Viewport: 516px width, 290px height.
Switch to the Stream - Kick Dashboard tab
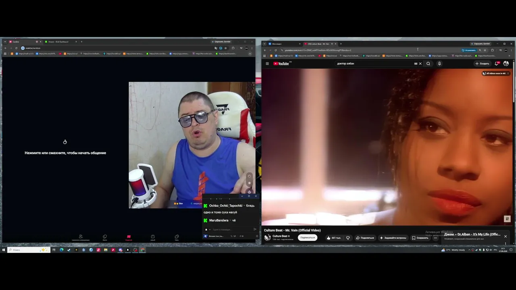[x=60, y=41]
